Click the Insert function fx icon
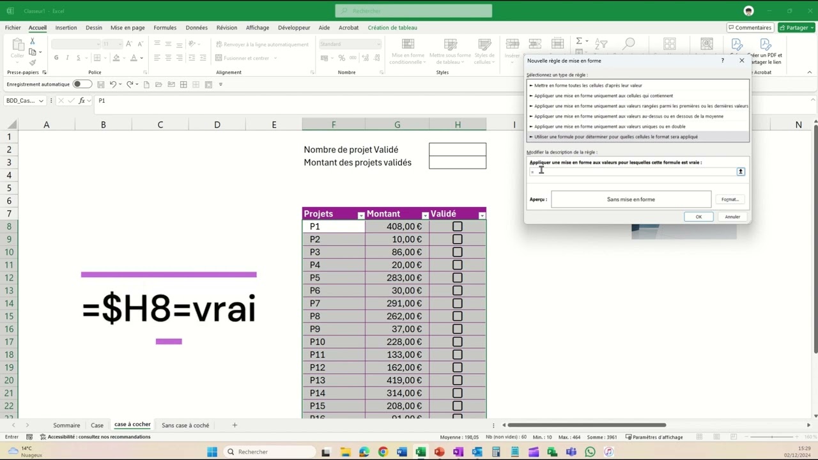 (x=82, y=101)
